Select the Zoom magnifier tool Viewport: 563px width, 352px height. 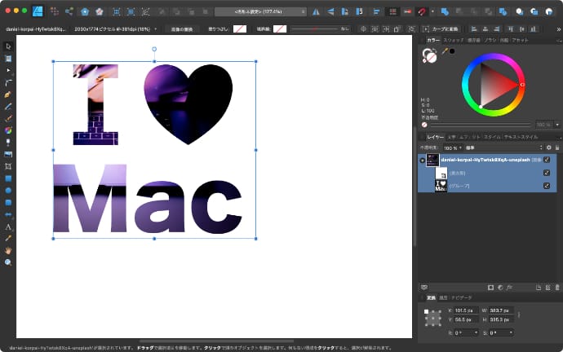point(8,262)
